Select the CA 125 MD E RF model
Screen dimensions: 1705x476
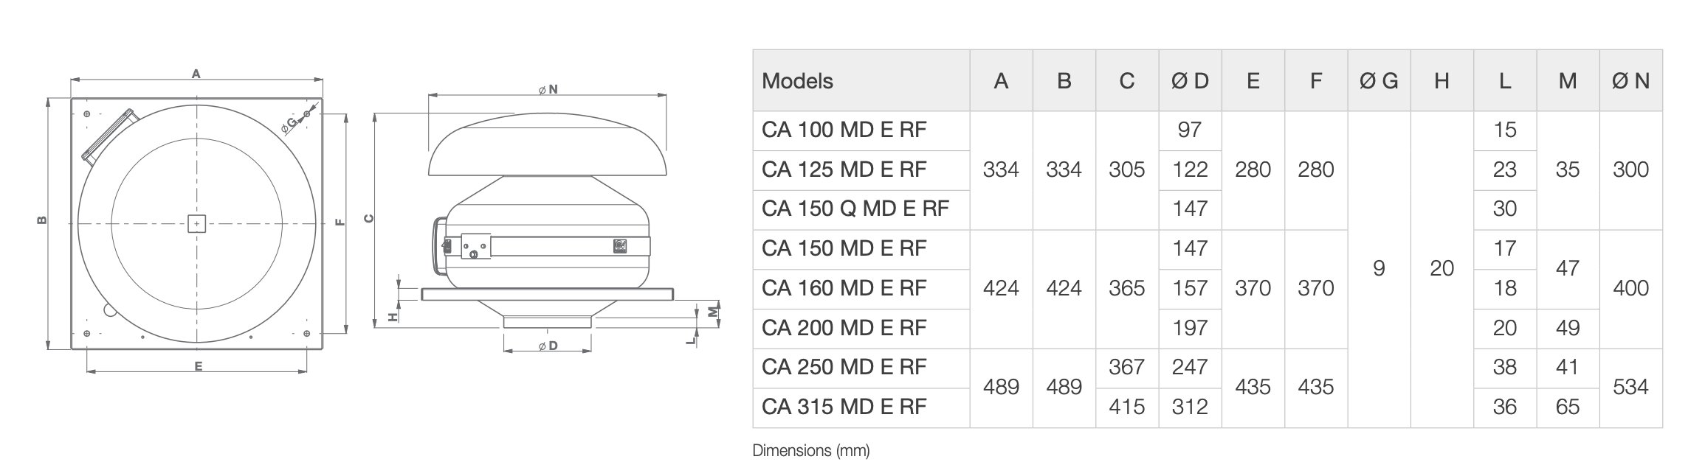843,169
